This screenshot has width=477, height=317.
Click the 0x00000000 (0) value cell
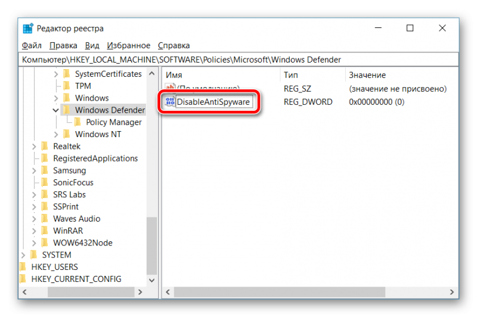pos(377,102)
